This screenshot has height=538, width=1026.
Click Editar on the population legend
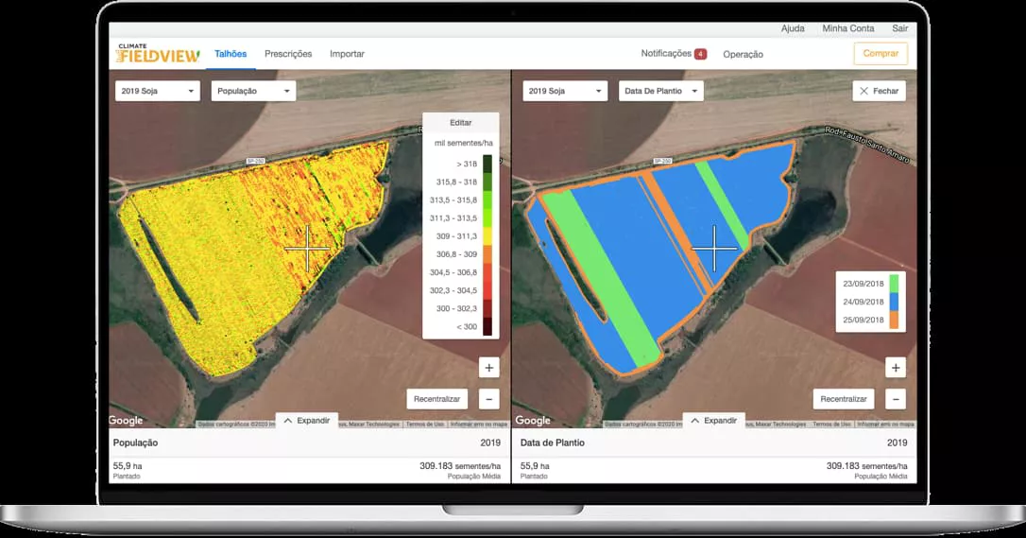460,123
